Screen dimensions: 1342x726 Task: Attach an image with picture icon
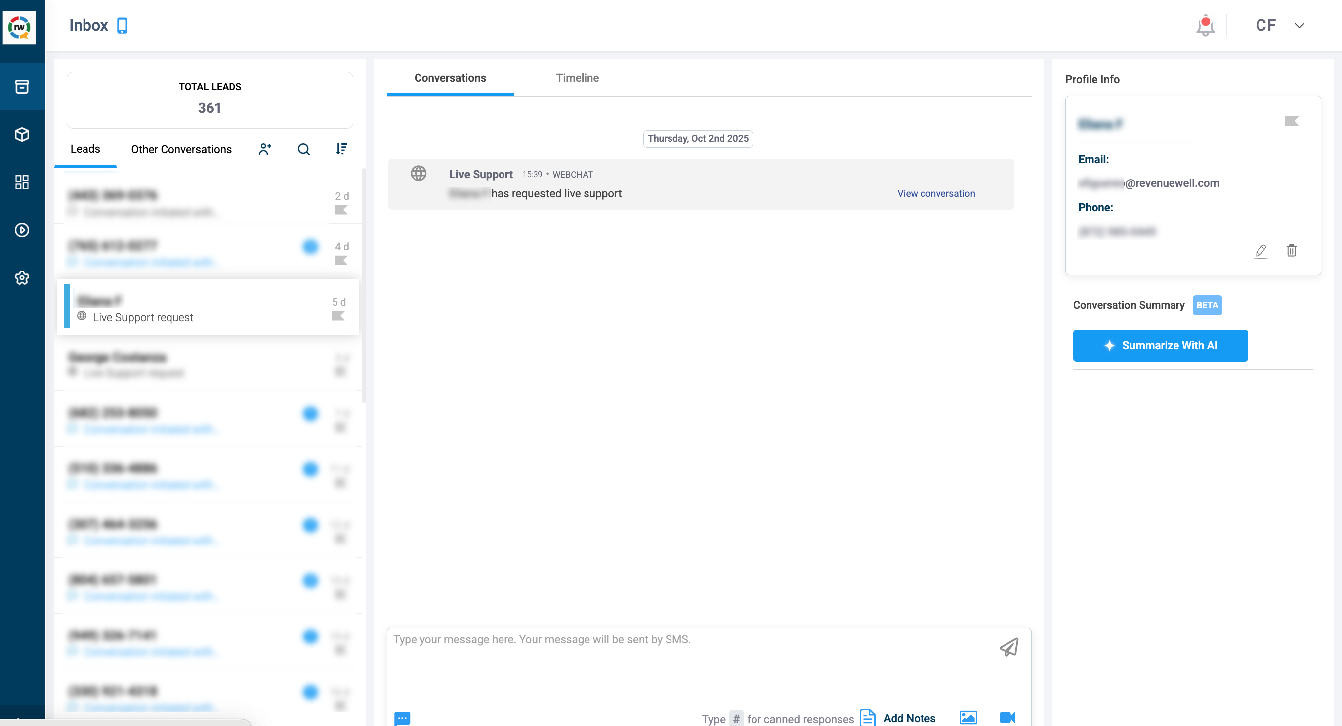click(968, 717)
